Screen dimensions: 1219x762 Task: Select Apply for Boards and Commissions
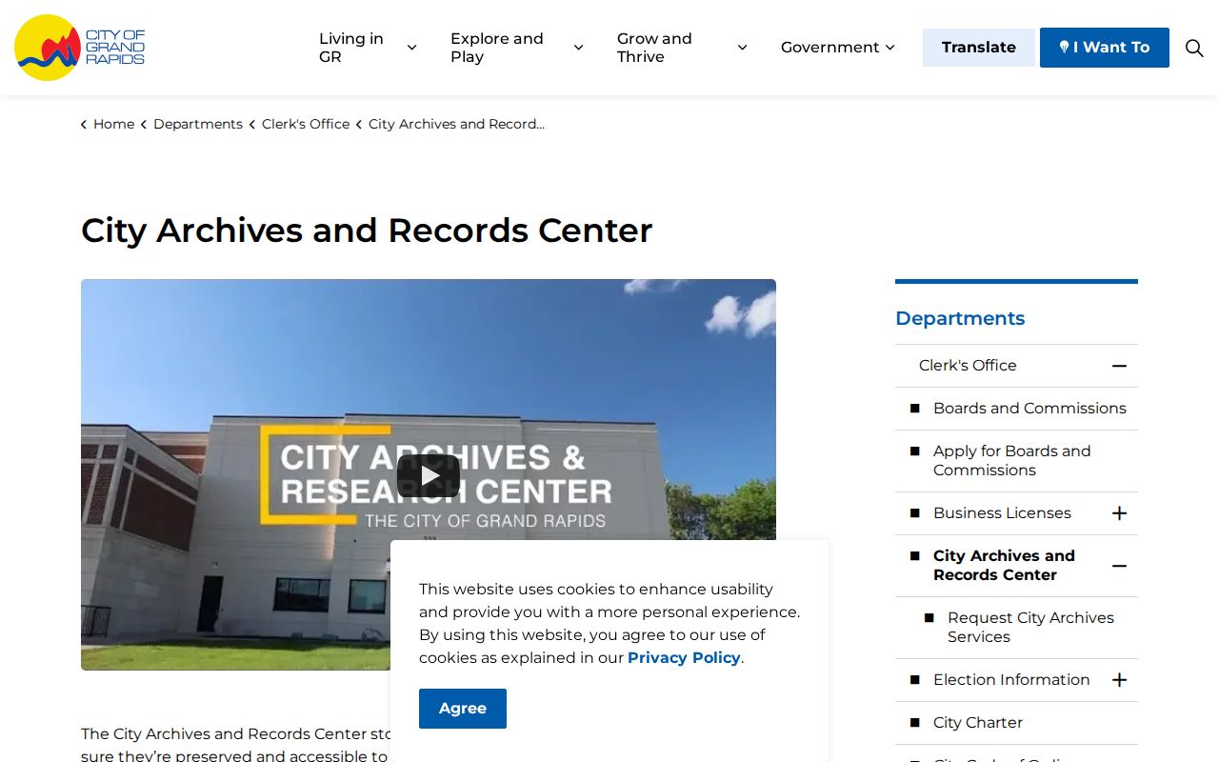point(1011,461)
